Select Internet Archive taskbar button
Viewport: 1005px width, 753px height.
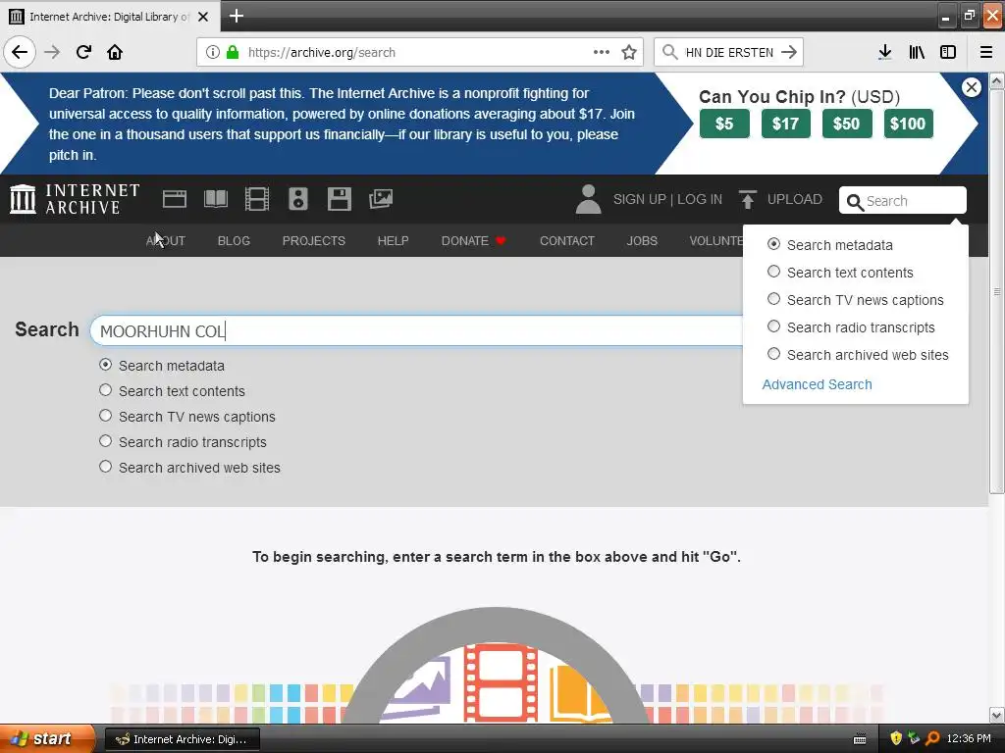click(x=182, y=739)
